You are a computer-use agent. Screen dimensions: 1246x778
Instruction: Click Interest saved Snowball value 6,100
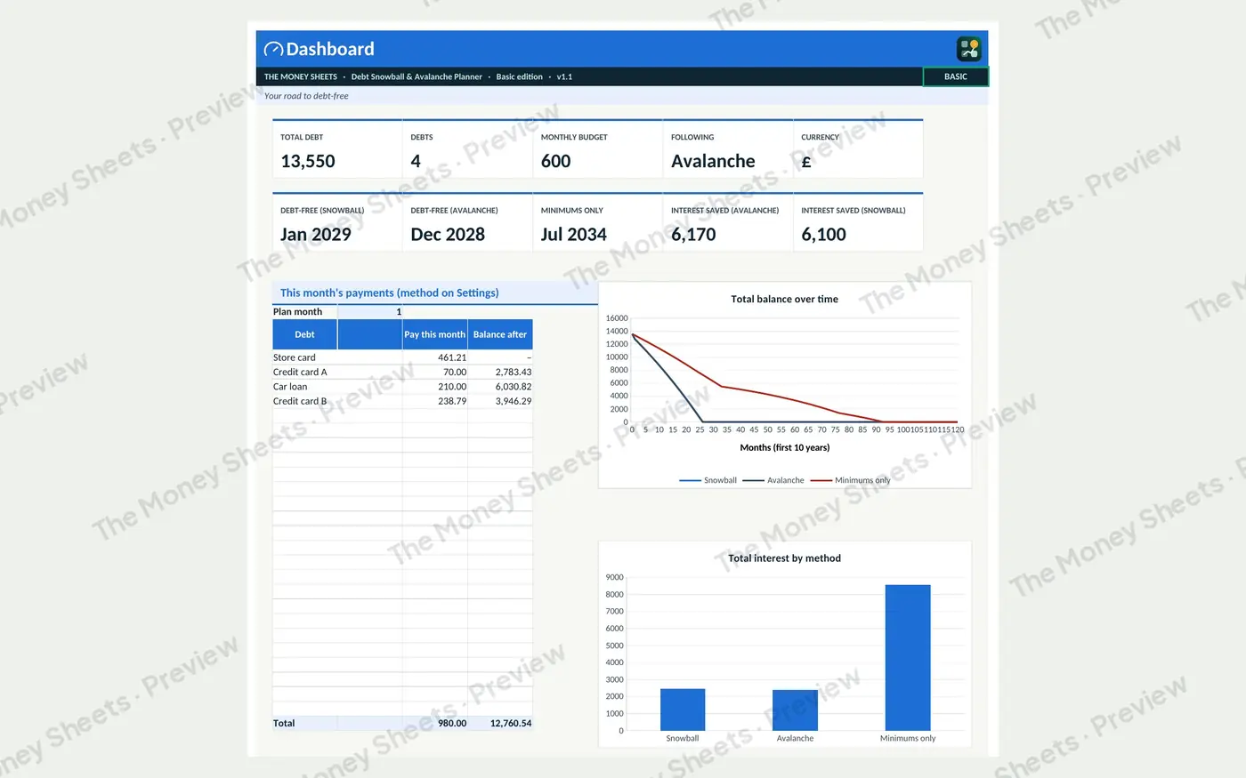pos(824,235)
